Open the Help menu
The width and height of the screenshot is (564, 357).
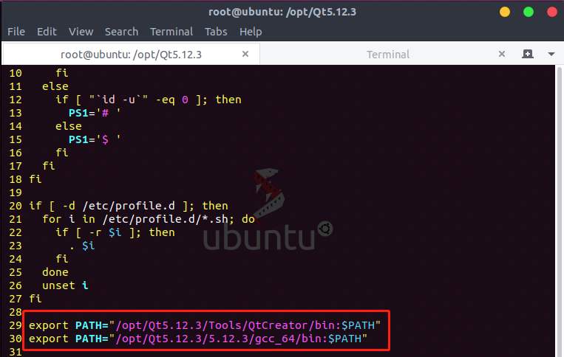pos(251,32)
